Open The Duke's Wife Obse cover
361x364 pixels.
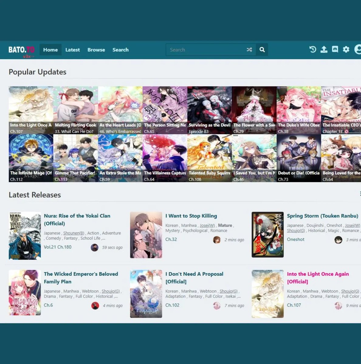(x=299, y=110)
